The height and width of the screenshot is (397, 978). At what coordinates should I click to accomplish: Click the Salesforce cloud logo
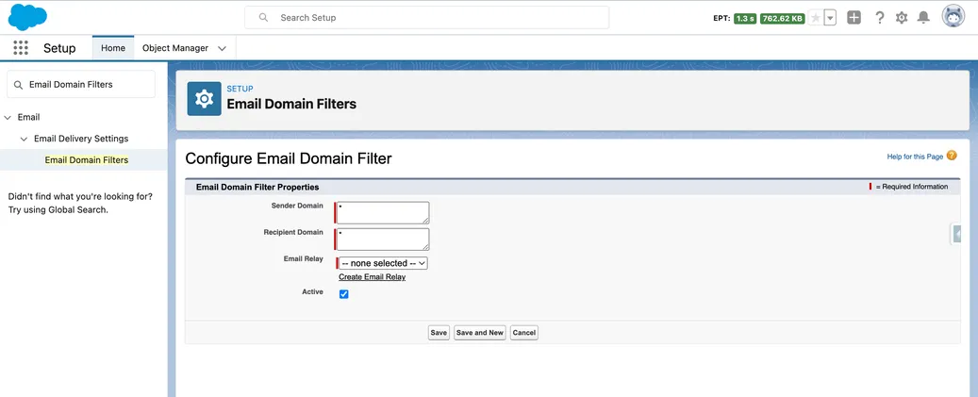click(x=27, y=17)
